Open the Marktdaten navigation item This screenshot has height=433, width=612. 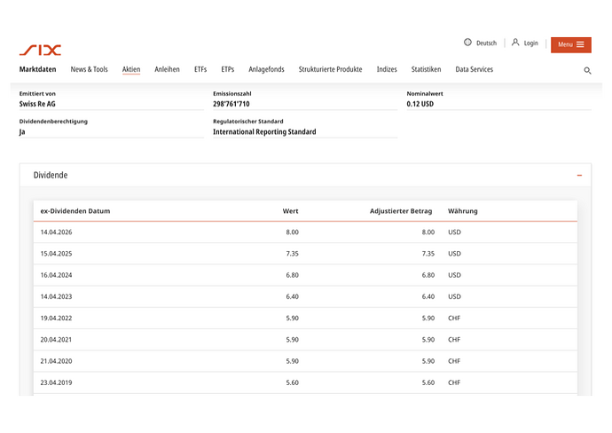click(37, 69)
